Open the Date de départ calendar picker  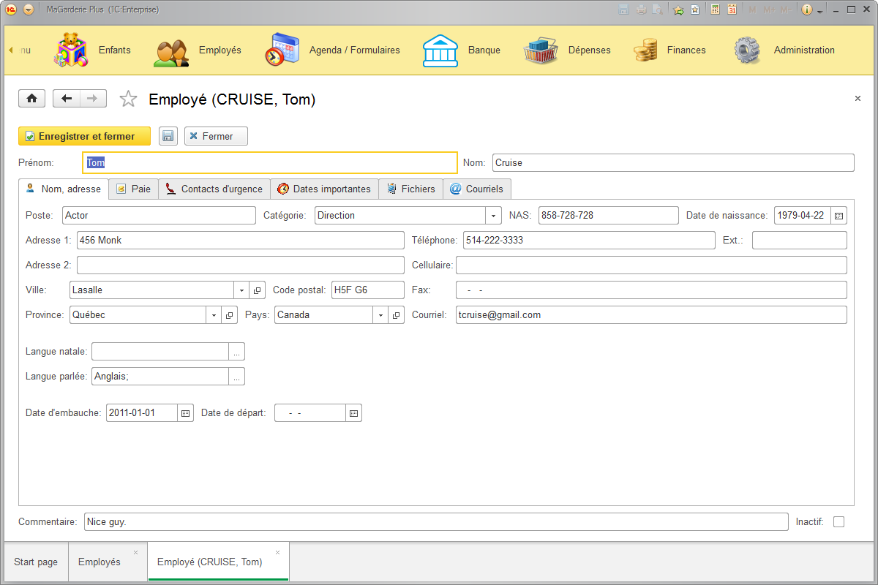tap(353, 412)
